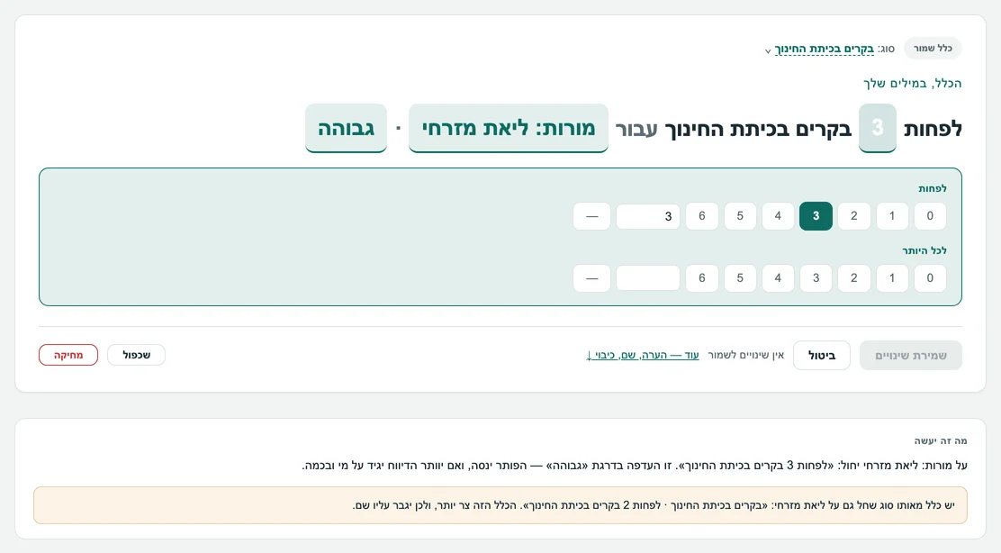Click the הכלל, במילים שלך heading
Viewport: 1001px width, 553px height.
point(912,83)
